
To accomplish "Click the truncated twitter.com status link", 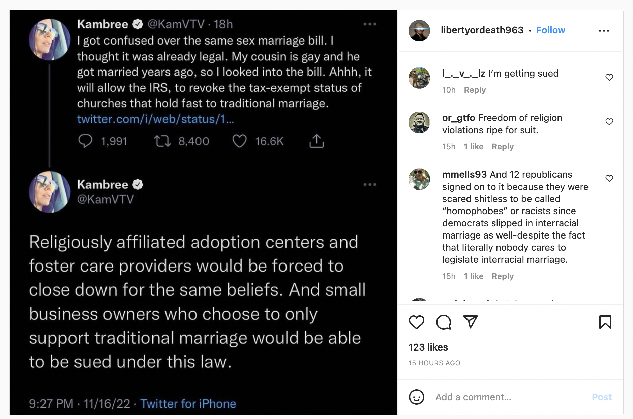I will point(156,119).
